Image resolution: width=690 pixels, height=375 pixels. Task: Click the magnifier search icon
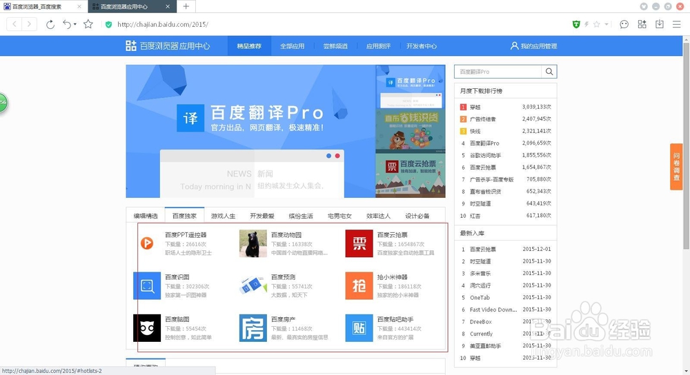coord(549,72)
